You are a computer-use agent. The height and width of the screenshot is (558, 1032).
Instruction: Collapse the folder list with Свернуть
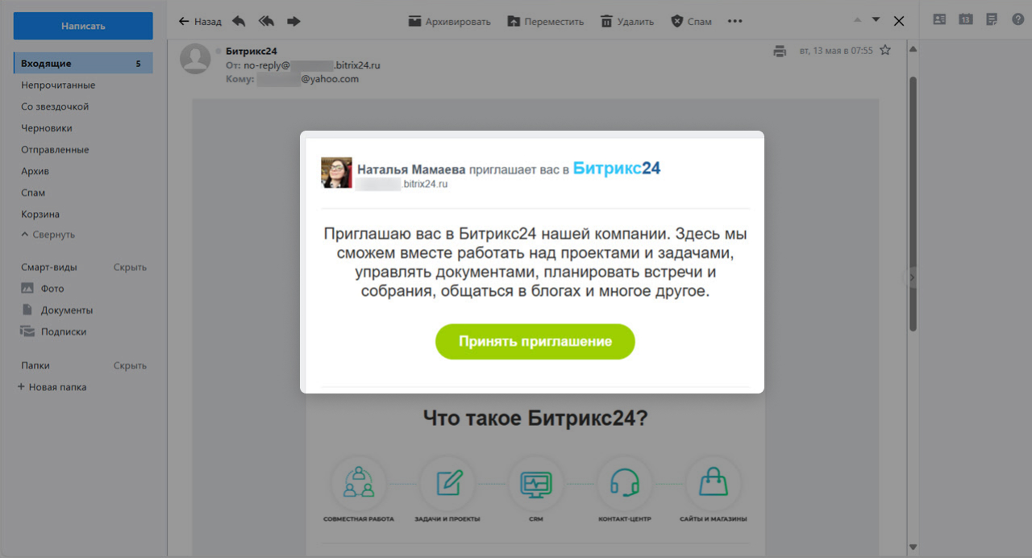[48, 235]
